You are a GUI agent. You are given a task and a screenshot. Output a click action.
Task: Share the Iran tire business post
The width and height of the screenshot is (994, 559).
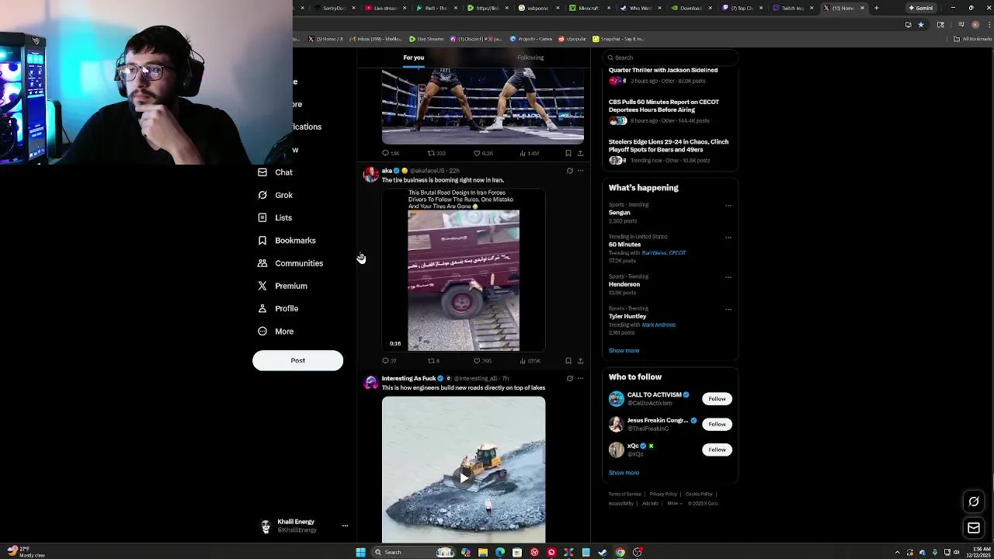coord(580,361)
